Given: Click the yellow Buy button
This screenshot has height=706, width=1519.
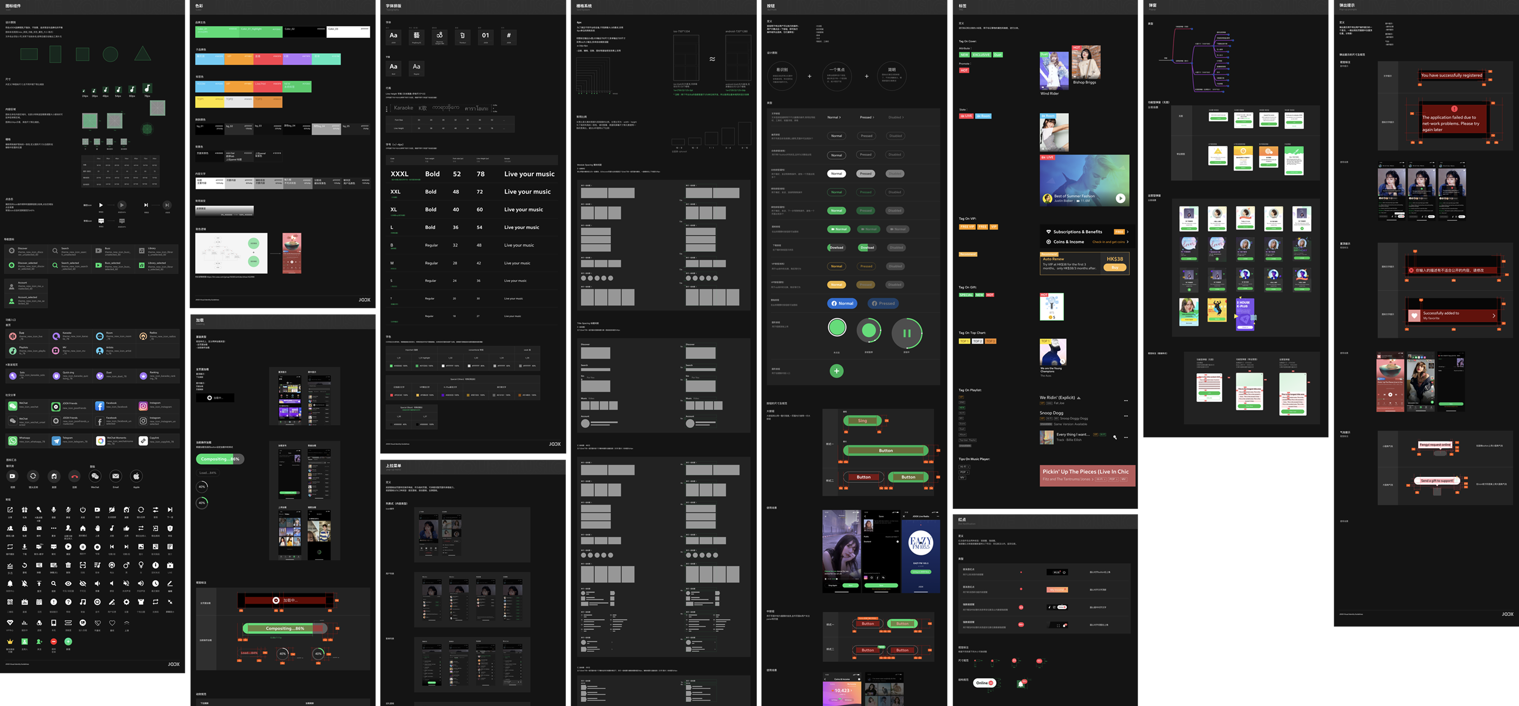Looking at the screenshot, I should click(x=1114, y=268).
